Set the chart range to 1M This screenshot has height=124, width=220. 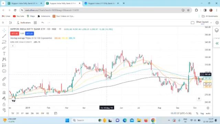(37, 113)
